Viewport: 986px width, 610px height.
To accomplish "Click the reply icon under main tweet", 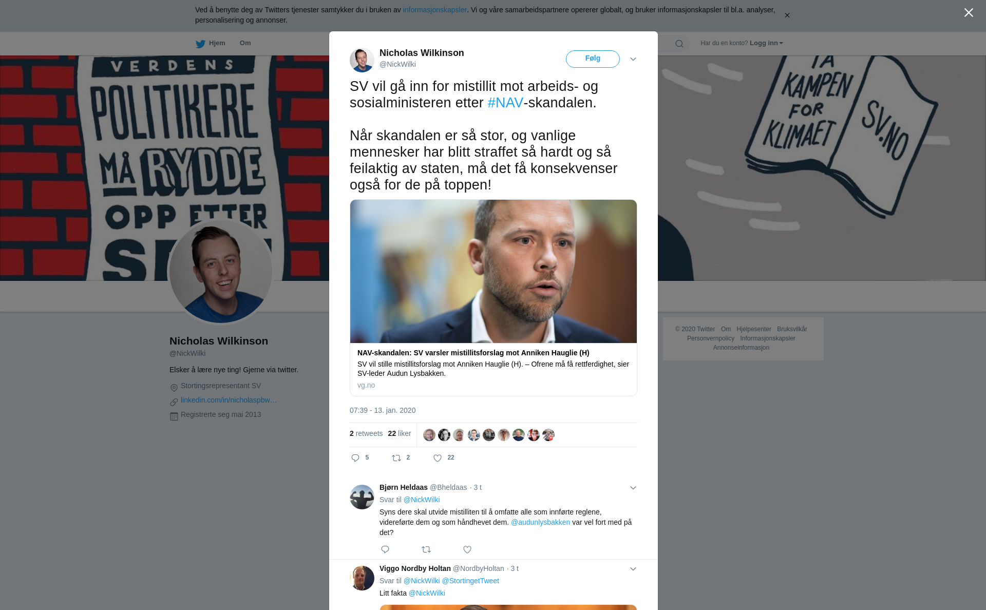I will coord(355,458).
